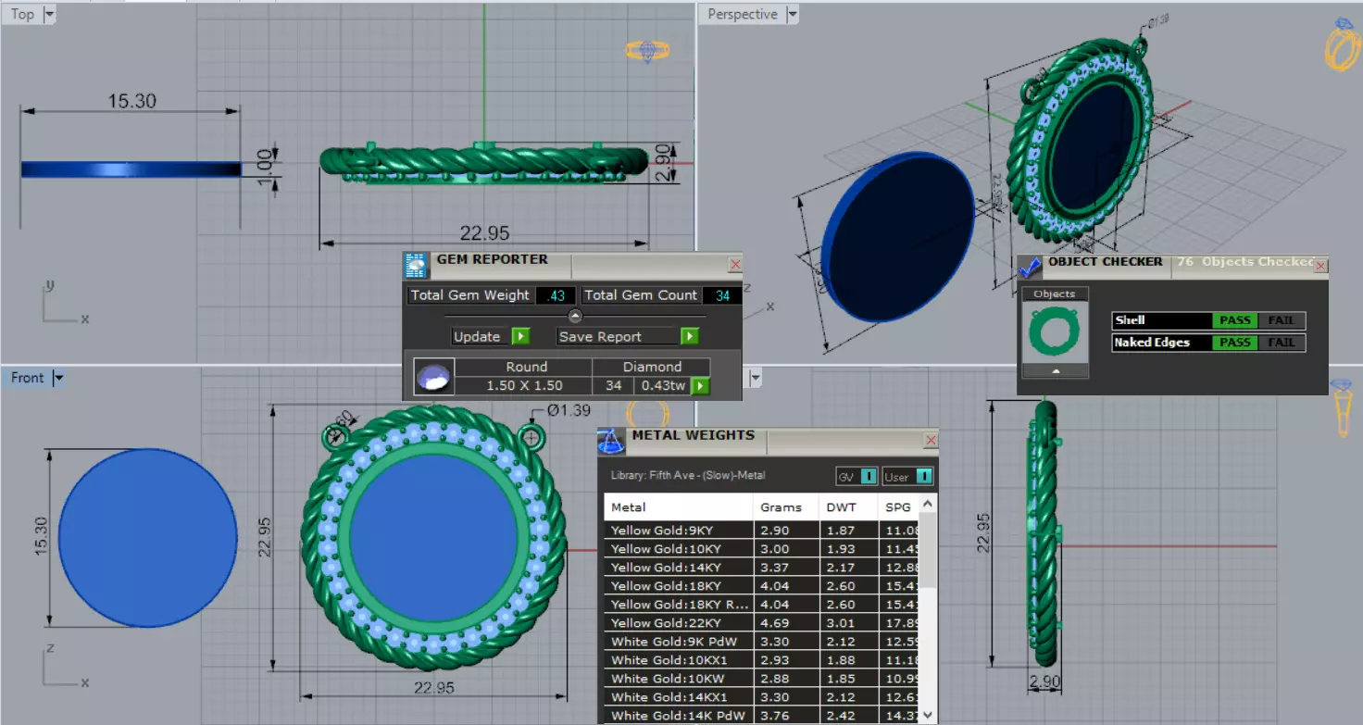Screen dimensions: 1363x725
Task: Click the Perspective viewport label
Action: pos(743,14)
